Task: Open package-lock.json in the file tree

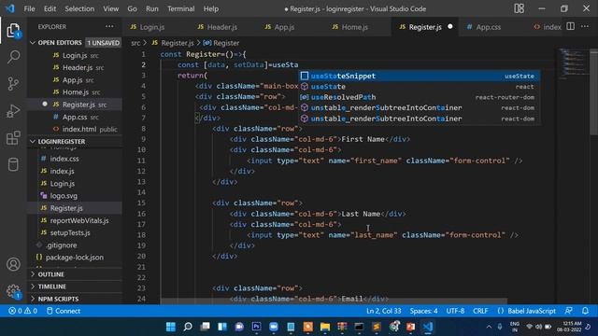Action: pyautogui.click(x=75, y=258)
